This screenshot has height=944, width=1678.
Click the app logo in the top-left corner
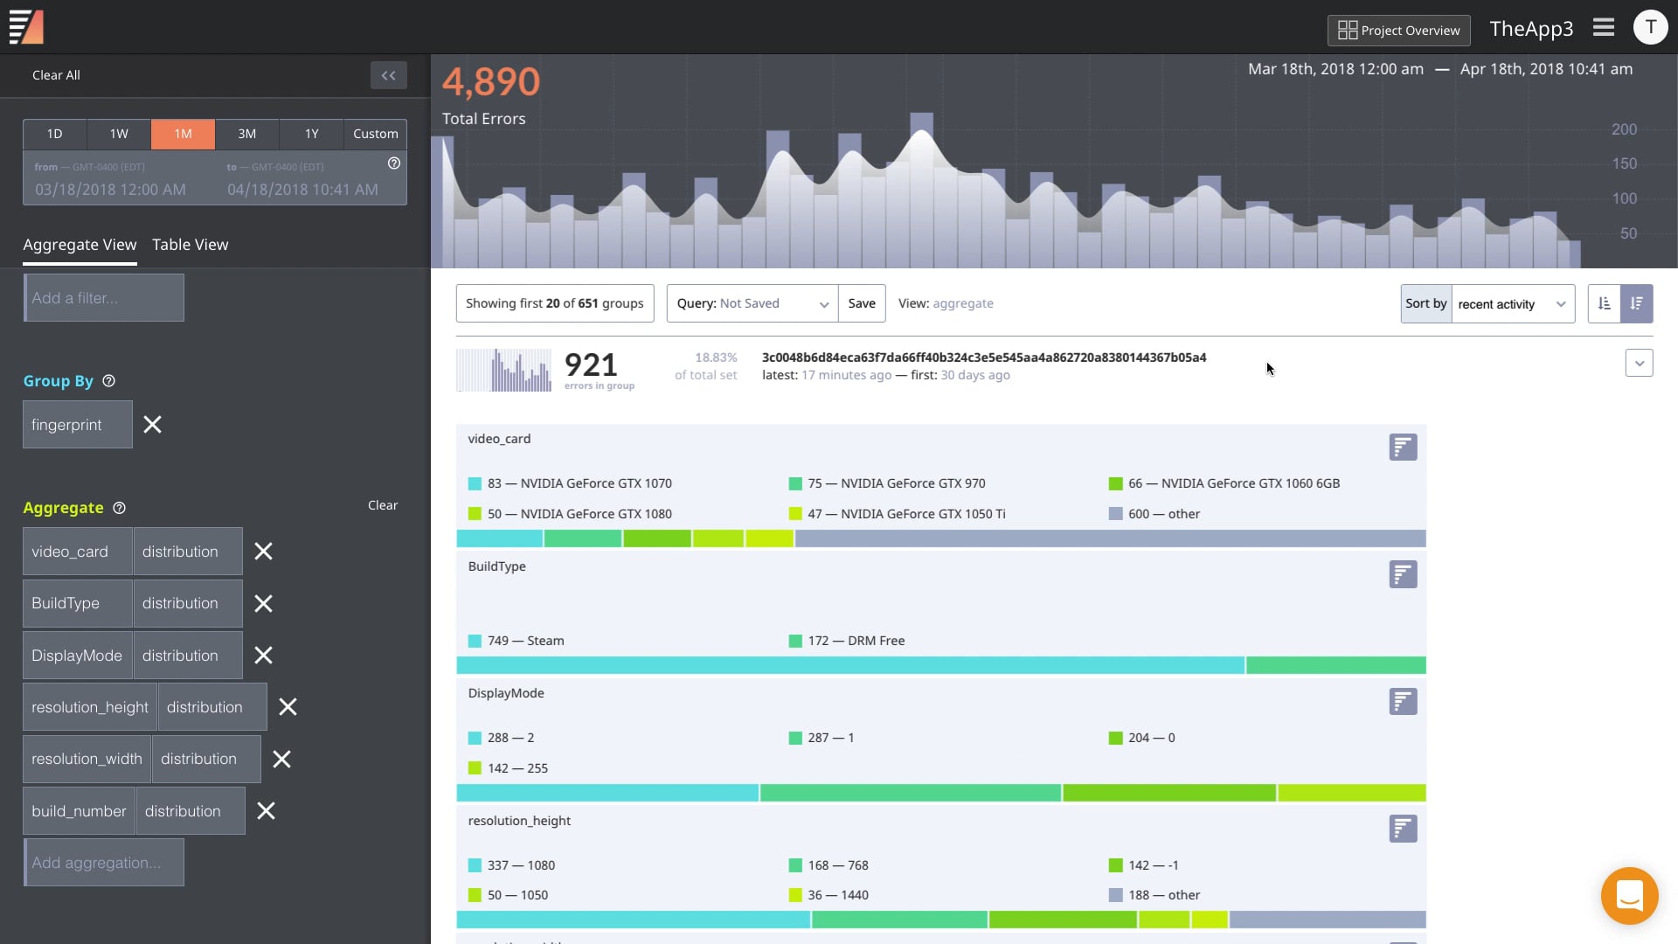(26, 26)
